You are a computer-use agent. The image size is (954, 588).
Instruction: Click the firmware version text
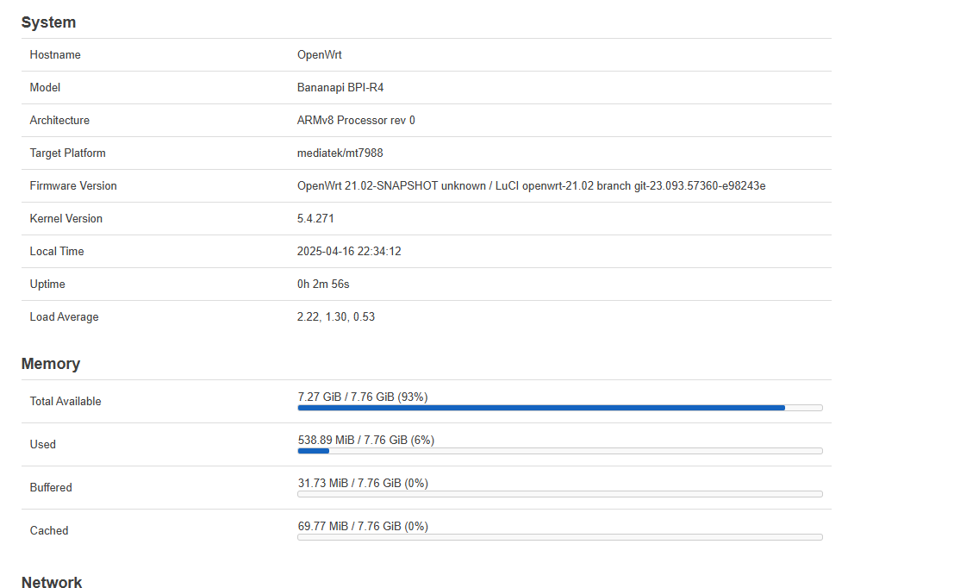(531, 186)
